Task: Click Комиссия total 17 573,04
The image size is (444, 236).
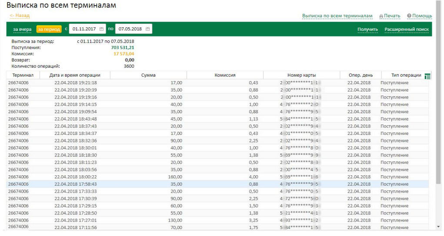Action: 124,54
